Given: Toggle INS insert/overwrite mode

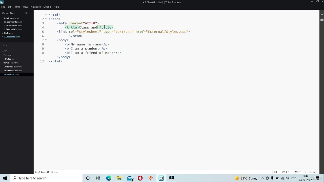Looking at the screenshot, I should 276,172.
